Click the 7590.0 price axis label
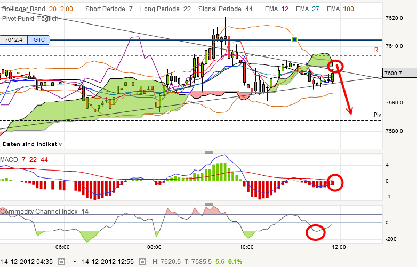Viewport: 417px width, 267px height. point(394,102)
